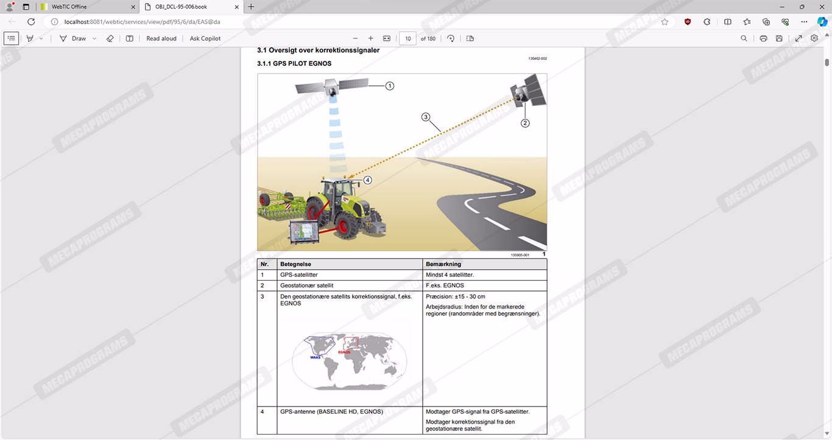Open the PDF find search icon
The image size is (832, 440).
coord(744,38)
